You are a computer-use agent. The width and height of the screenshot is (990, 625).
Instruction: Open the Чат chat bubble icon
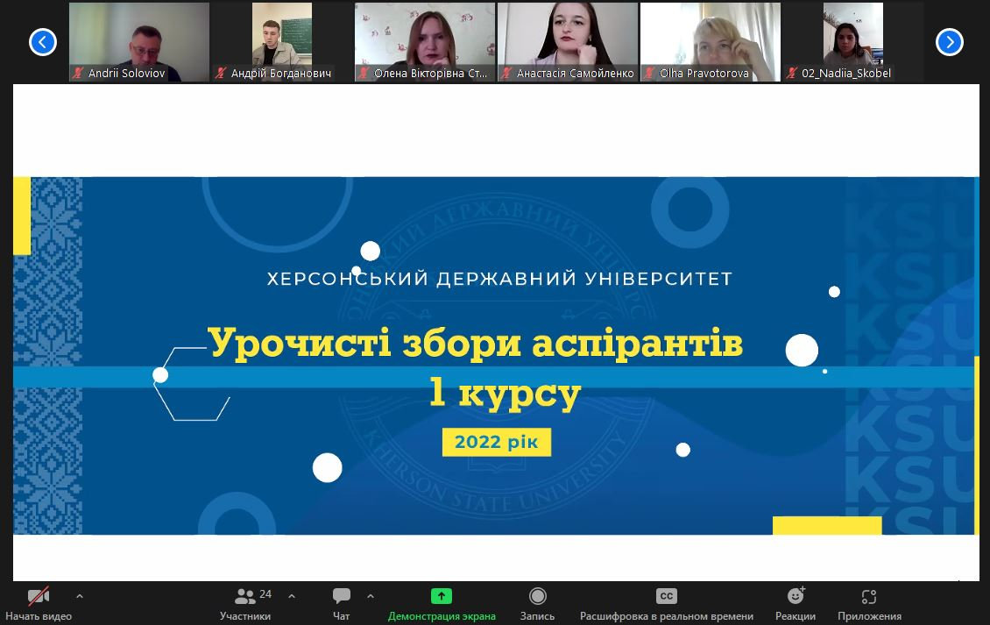(342, 596)
